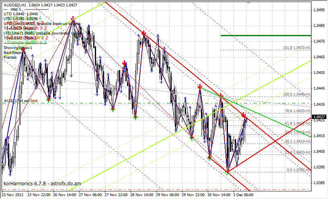Screen dimensions: 328x199
Task: Click the 0.0 1.0392-H1 Fibonacci label
Action: [x=299, y=170]
